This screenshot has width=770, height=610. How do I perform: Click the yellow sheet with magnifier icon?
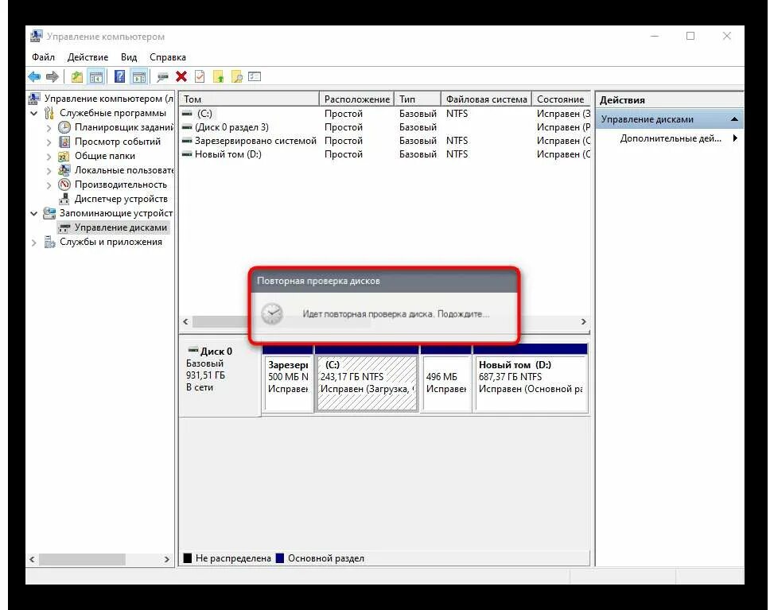click(x=237, y=76)
